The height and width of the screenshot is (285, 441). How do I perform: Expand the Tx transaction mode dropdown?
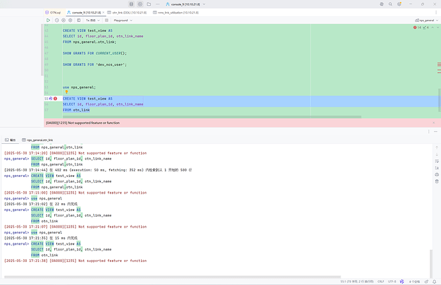click(x=93, y=20)
